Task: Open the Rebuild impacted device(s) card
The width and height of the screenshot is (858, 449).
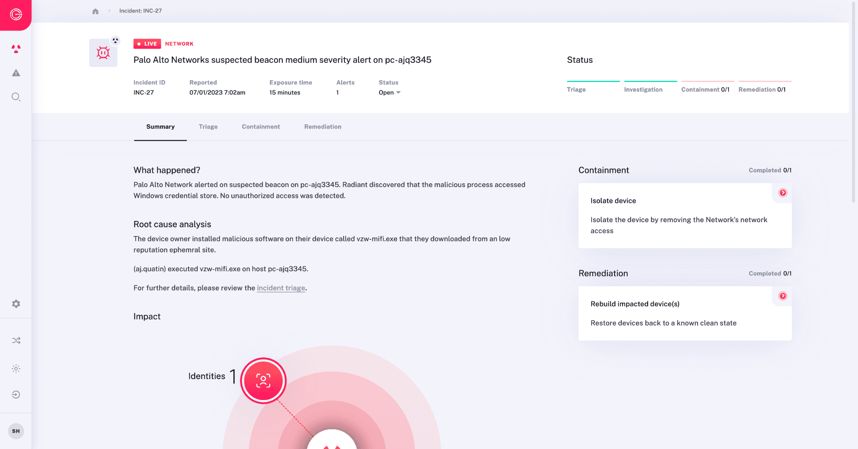Action: (685, 313)
